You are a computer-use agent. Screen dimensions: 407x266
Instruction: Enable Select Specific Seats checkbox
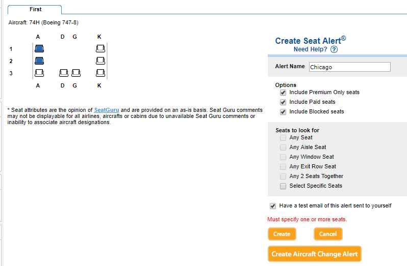[283, 186]
